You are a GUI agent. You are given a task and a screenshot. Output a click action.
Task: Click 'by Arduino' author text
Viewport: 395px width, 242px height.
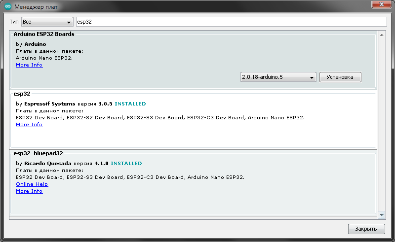[x=31, y=44]
